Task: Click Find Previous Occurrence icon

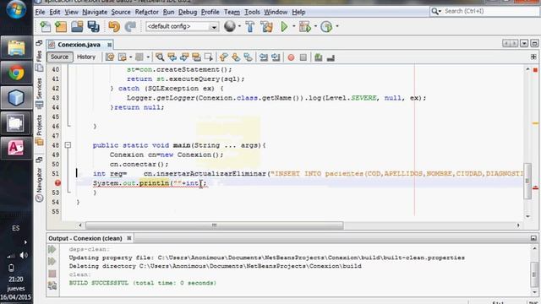Action: 172,57
